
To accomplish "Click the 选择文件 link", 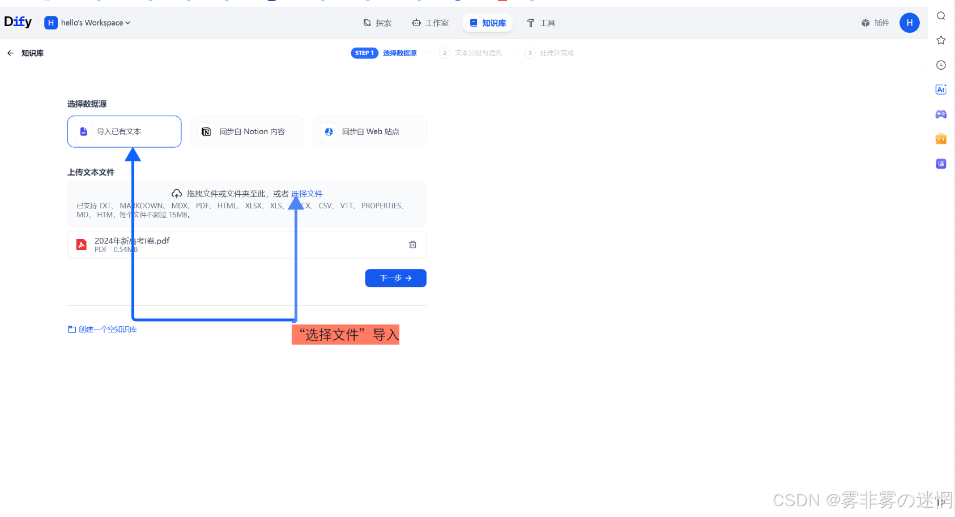I will [x=307, y=194].
